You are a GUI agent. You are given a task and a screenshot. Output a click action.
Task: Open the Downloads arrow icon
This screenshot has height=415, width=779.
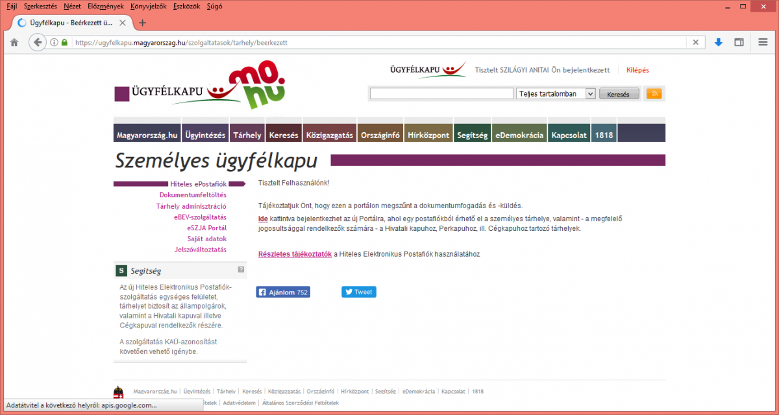click(x=719, y=42)
